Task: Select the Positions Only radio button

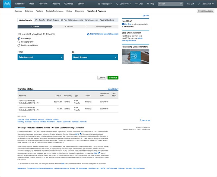Action: (x=19, y=42)
